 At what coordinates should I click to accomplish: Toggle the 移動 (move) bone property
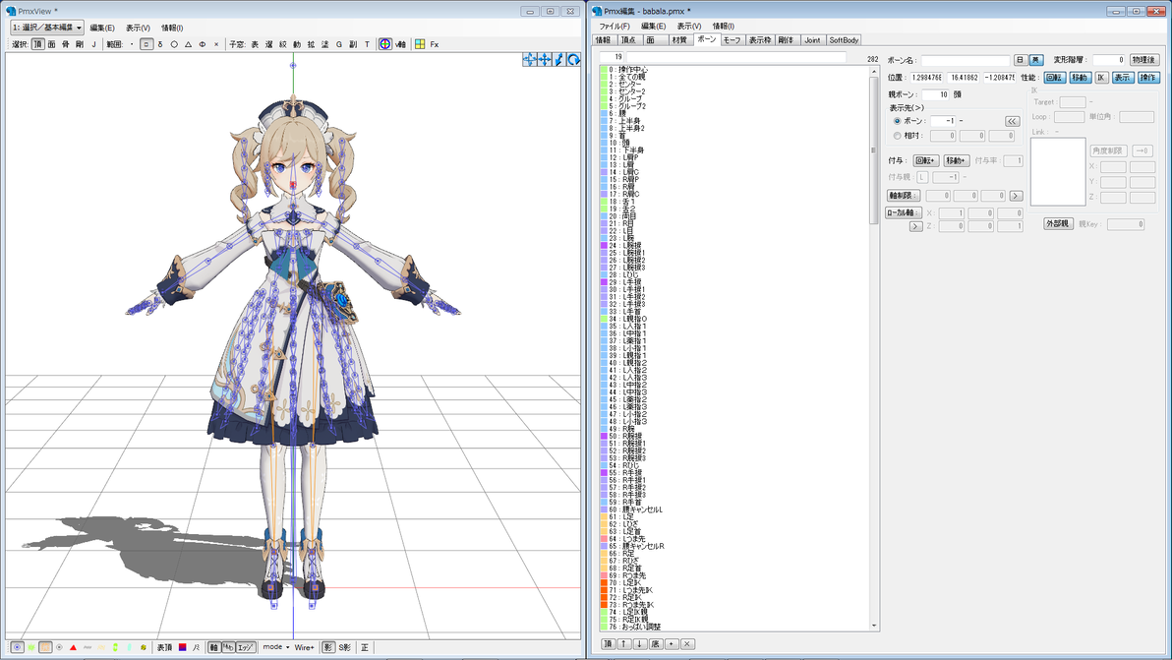[x=1080, y=78]
